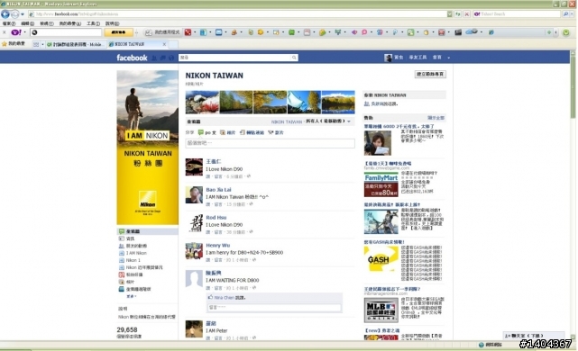Click the film clapperboard toolbar icon

[x=458, y=32]
